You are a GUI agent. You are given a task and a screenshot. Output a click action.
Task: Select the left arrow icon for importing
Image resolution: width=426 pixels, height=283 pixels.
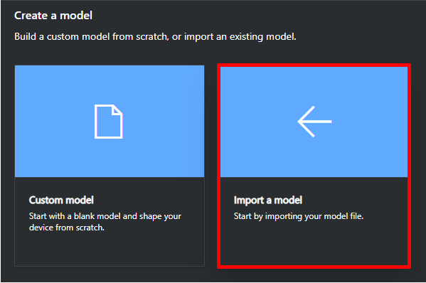coord(314,122)
